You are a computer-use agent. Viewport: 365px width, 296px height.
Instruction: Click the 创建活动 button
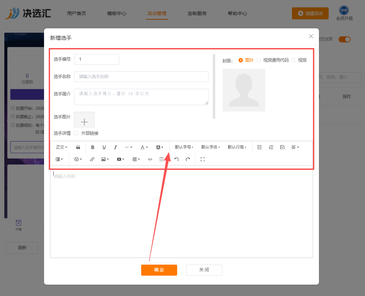310,13
